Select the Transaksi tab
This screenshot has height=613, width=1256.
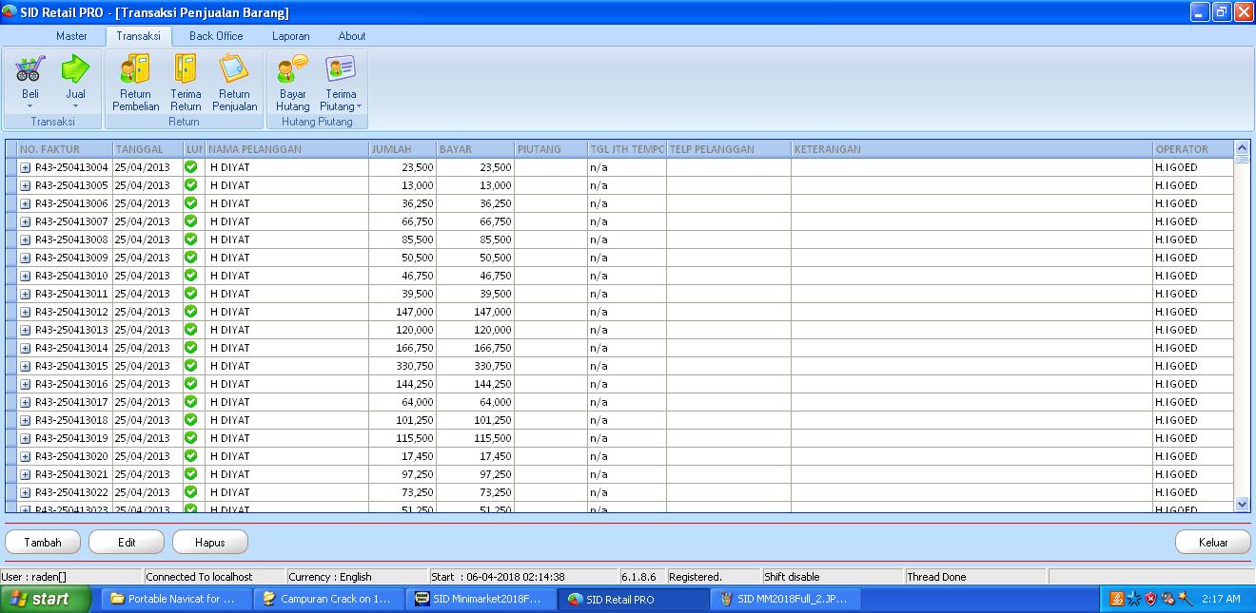click(138, 36)
